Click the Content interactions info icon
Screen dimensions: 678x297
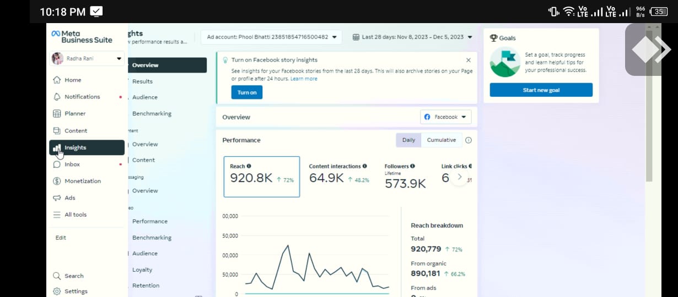point(365,166)
